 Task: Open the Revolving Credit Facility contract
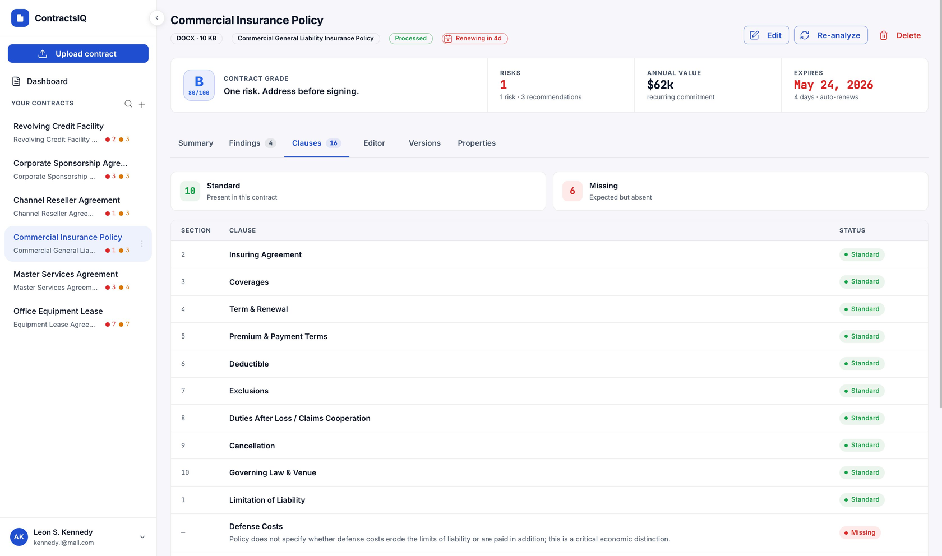pyautogui.click(x=78, y=133)
